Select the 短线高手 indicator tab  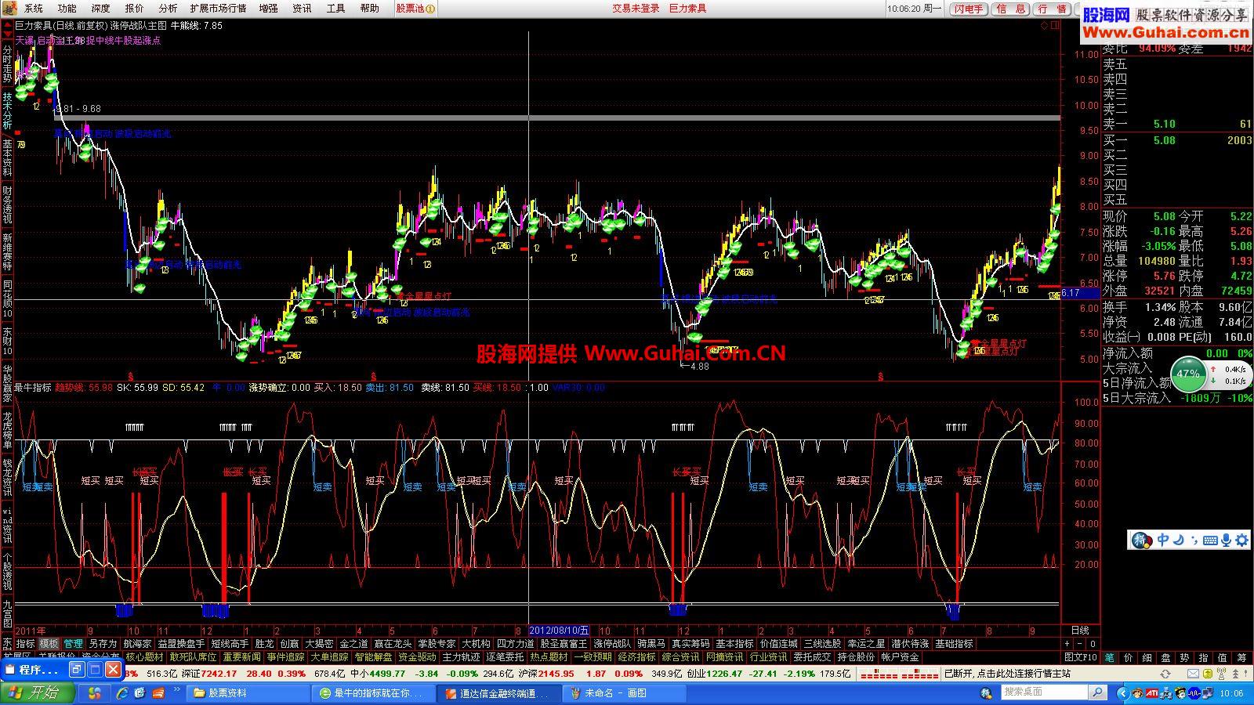[x=230, y=644]
